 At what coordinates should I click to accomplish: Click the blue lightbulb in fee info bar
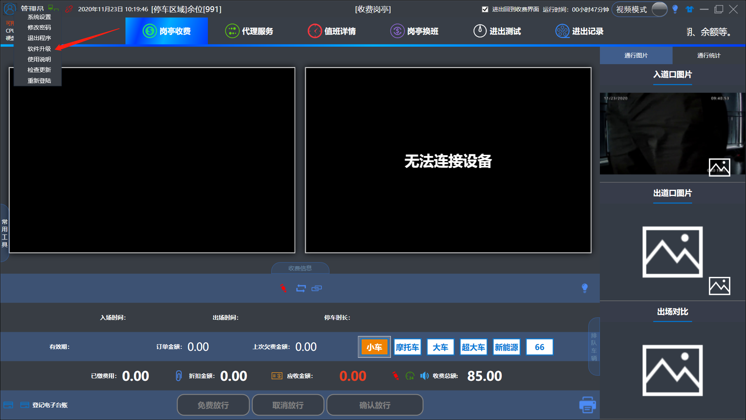point(585,288)
